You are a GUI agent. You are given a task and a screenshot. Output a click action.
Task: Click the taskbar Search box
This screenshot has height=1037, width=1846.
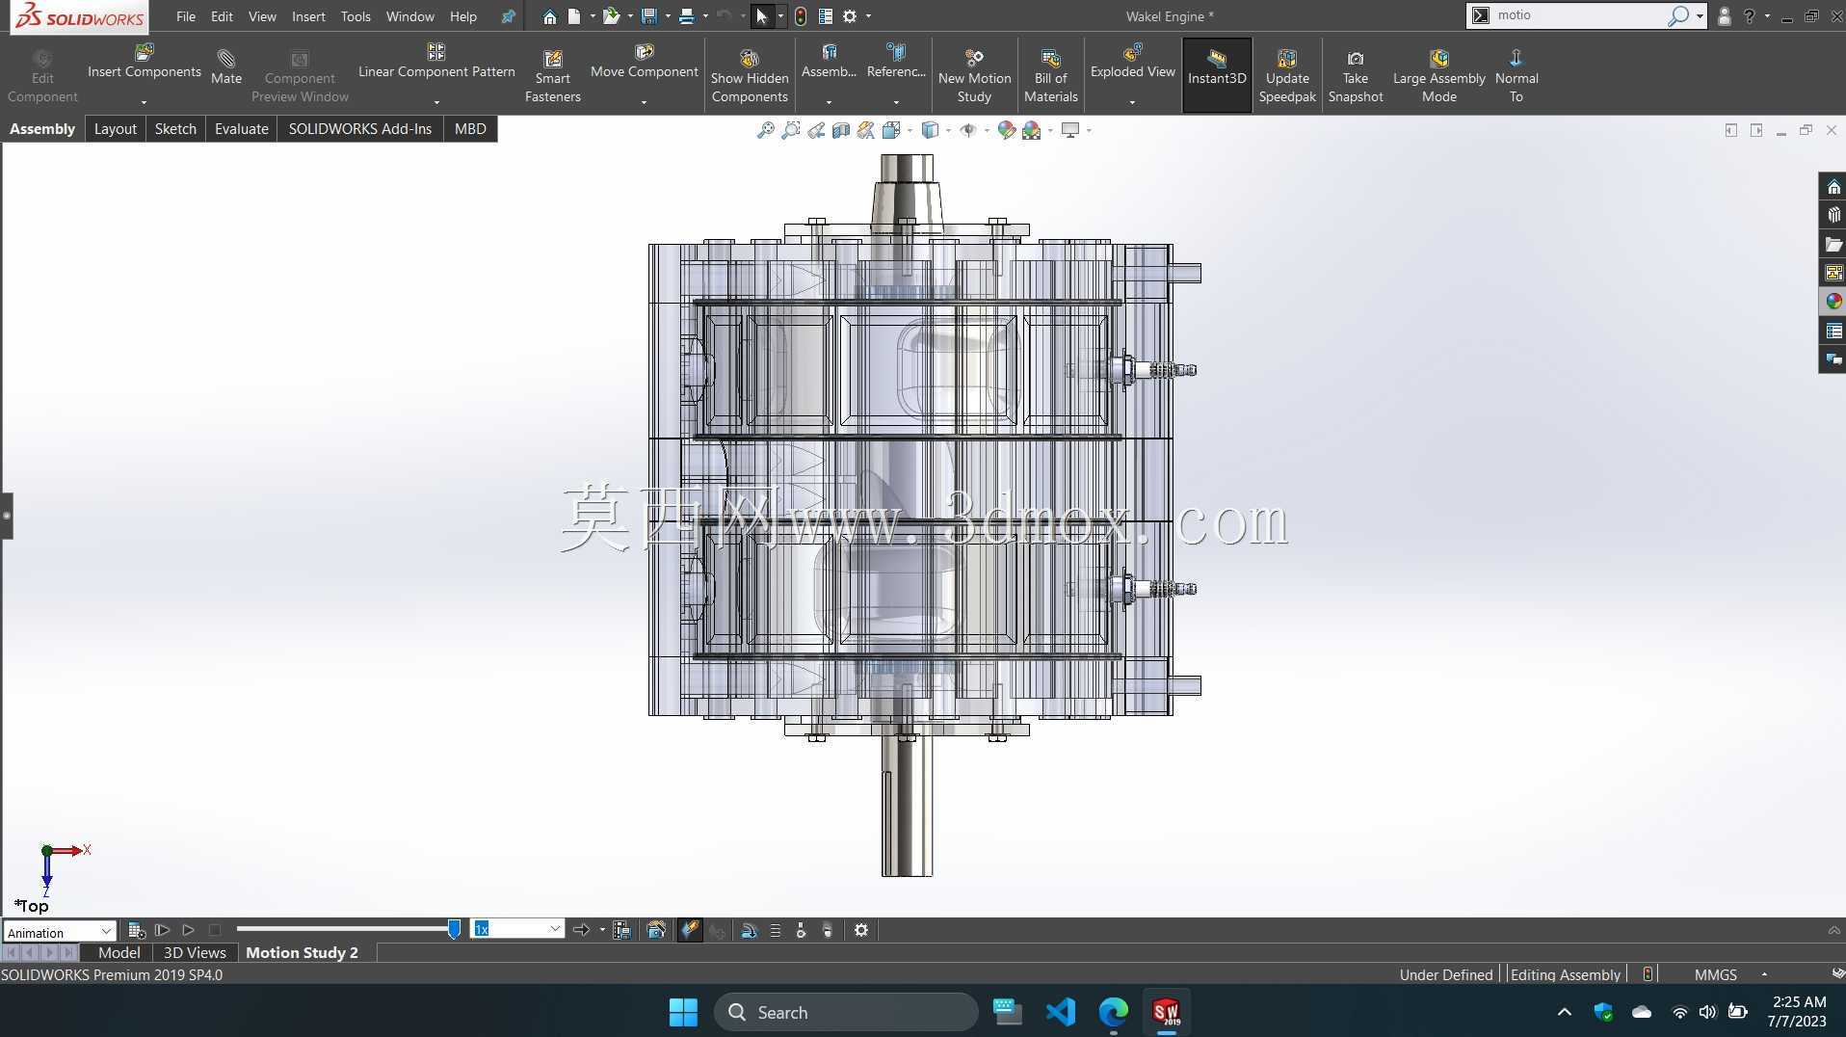click(846, 1012)
